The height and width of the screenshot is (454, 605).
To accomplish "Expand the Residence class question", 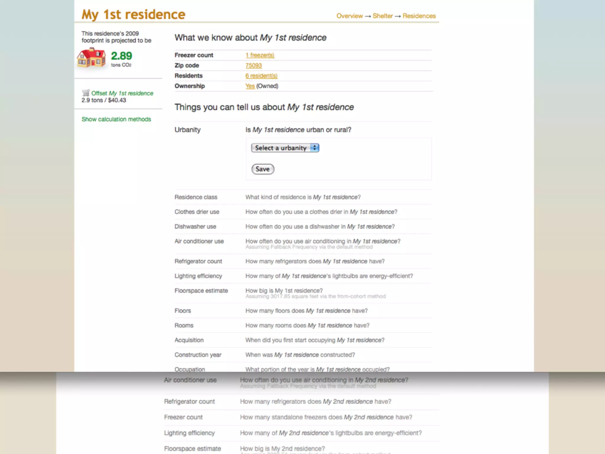I will tap(303, 197).
